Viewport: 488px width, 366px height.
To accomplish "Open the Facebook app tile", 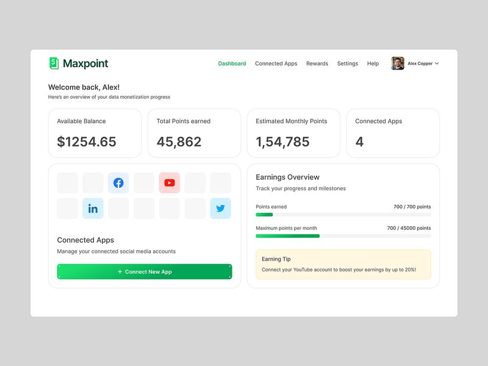I will (118, 182).
